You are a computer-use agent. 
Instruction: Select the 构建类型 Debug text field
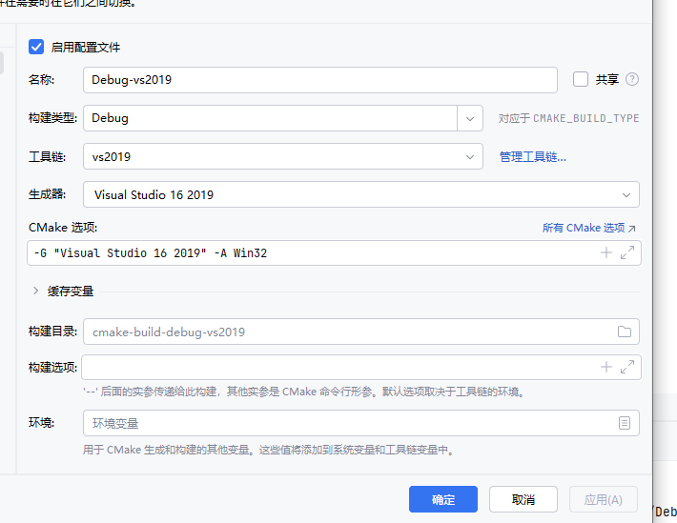[270, 118]
